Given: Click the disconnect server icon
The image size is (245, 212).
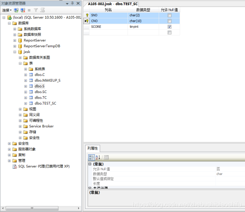Looking at the screenshot, I should pos(23,10).
